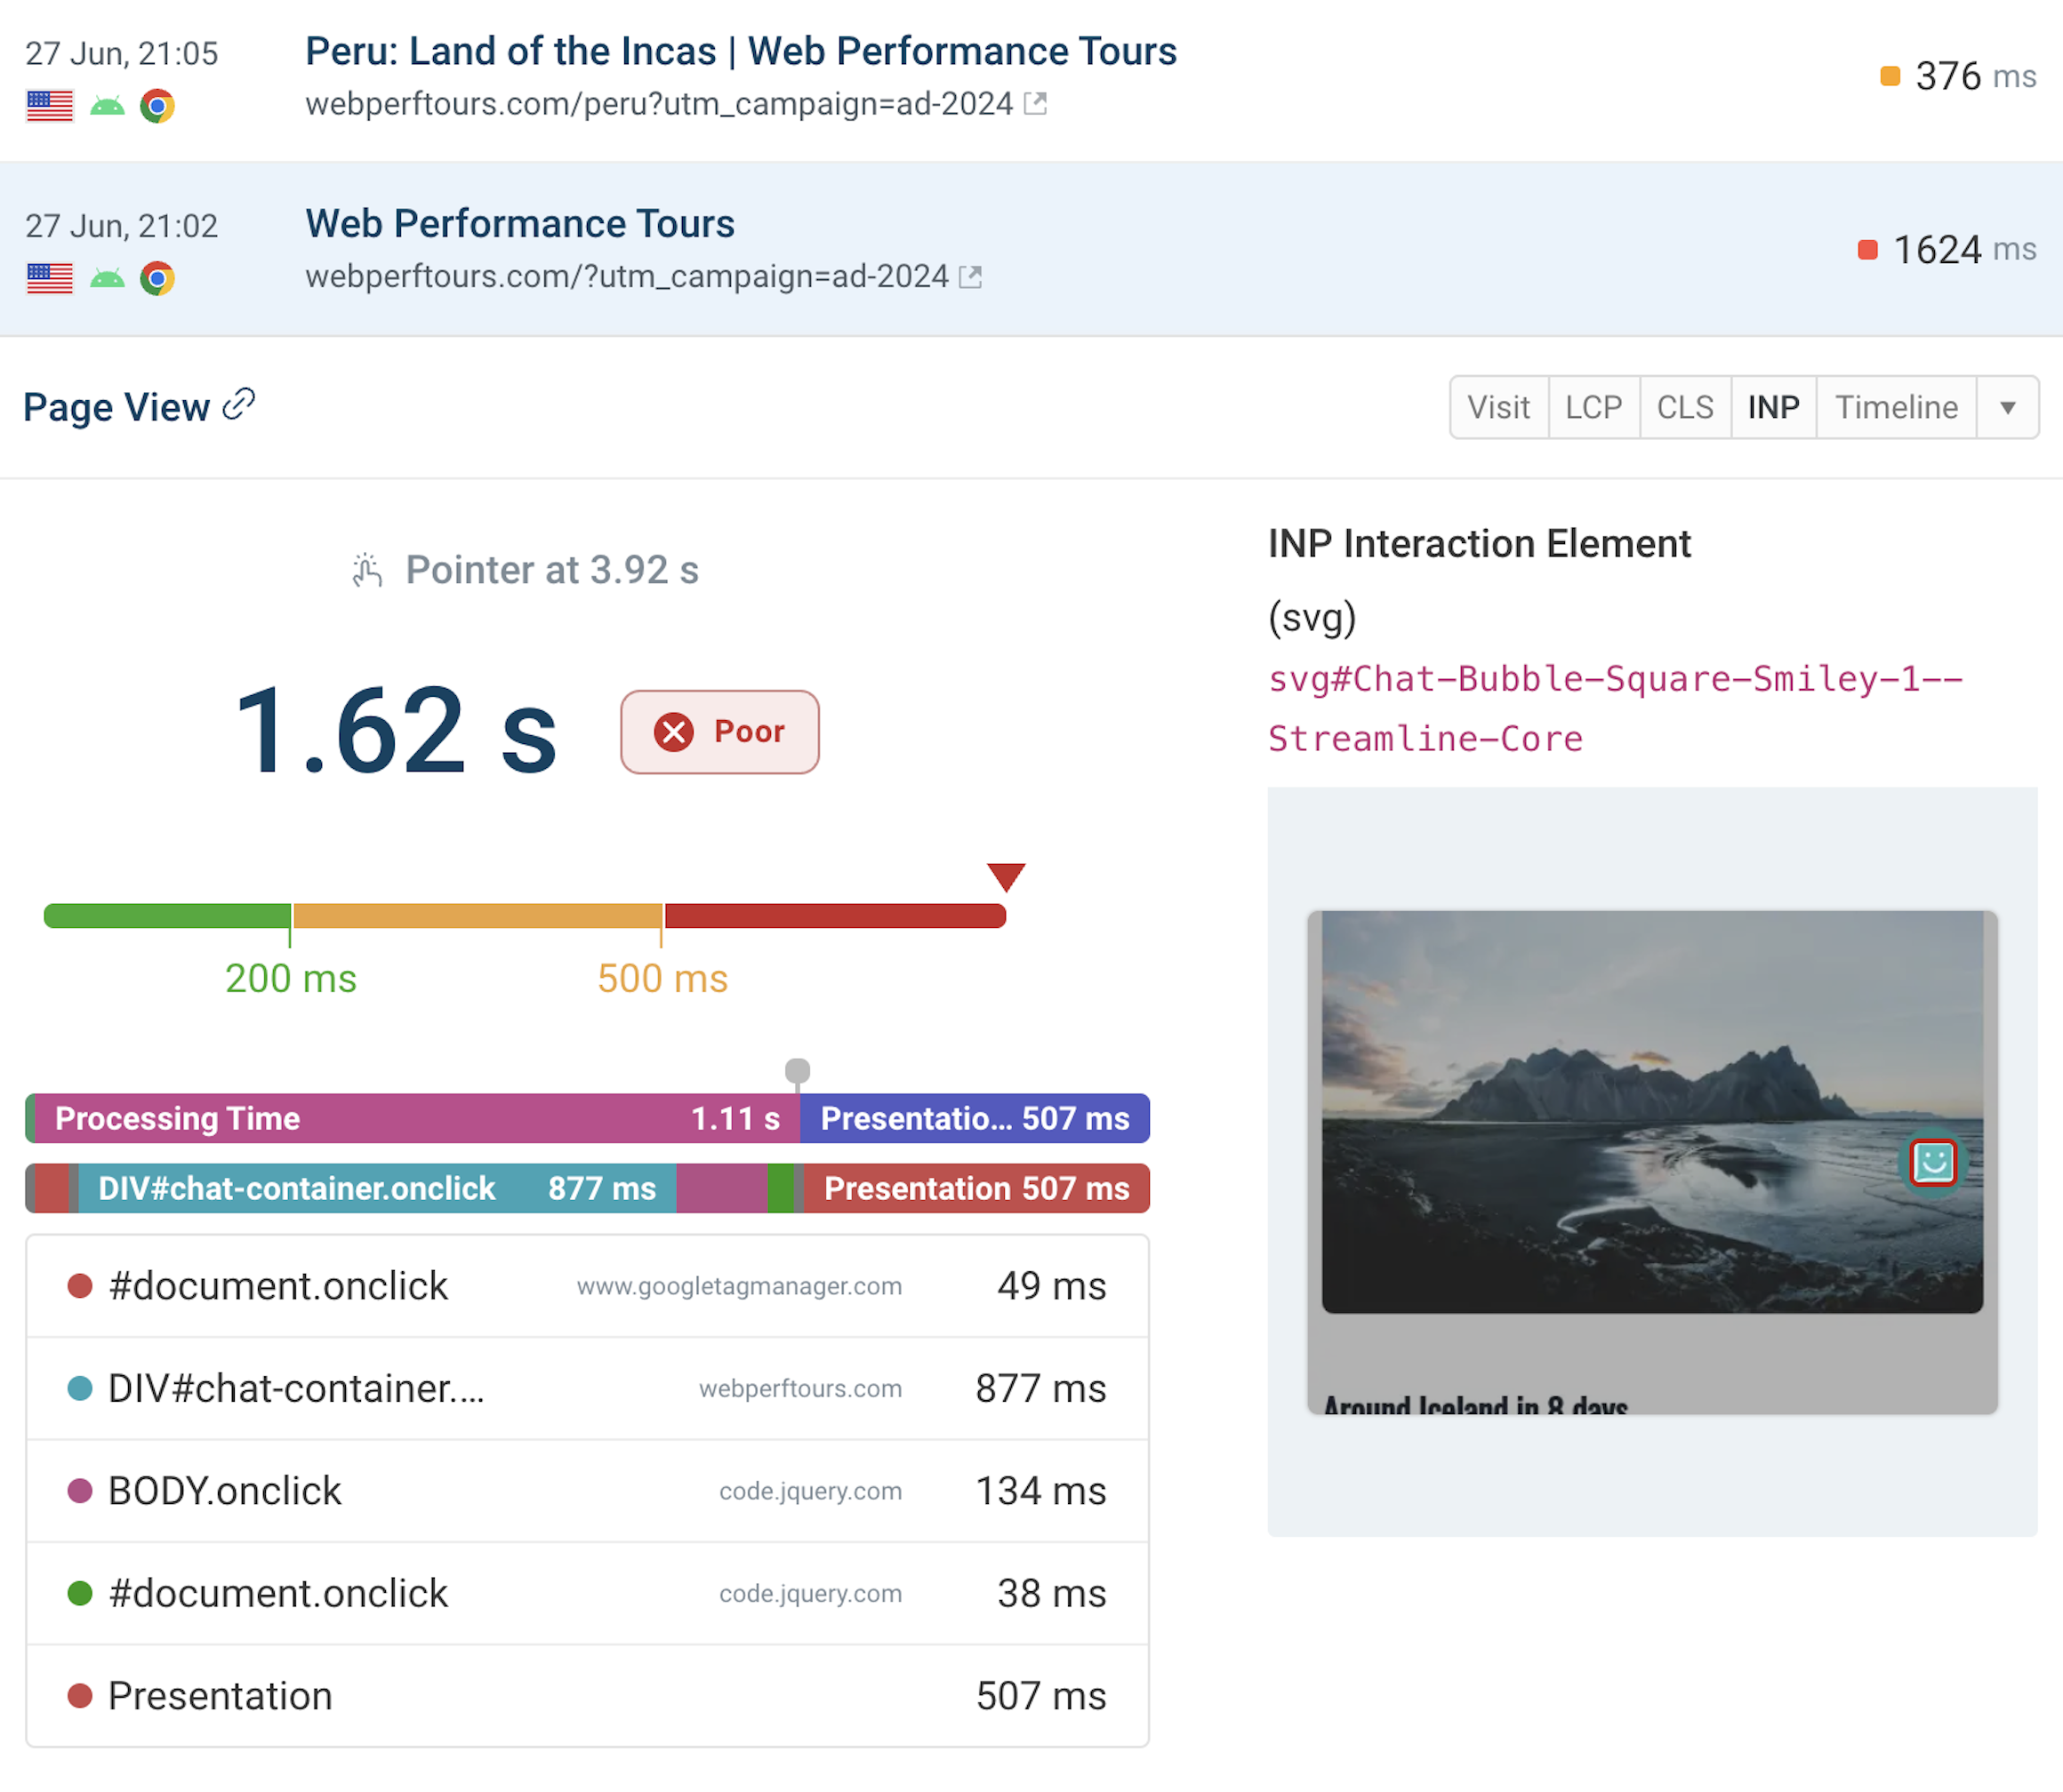Open the dropdown arrow next to Timeline
This screenshot has height=1792, width=2063.
(x=2008, y=407)
